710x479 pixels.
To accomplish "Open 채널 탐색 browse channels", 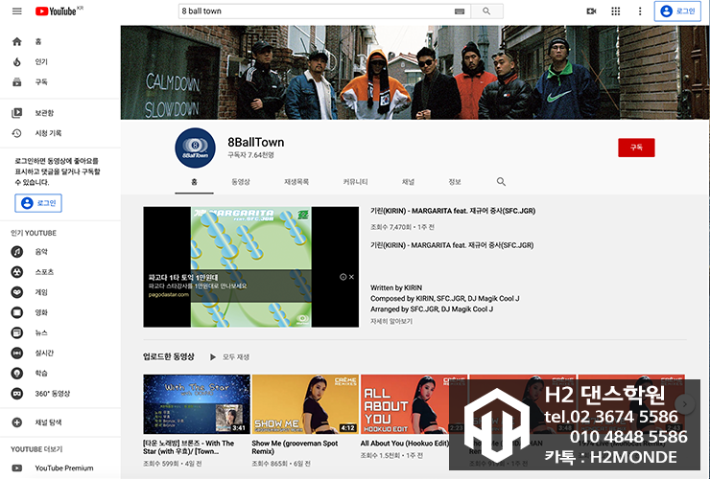I will [x=60, y=422].
